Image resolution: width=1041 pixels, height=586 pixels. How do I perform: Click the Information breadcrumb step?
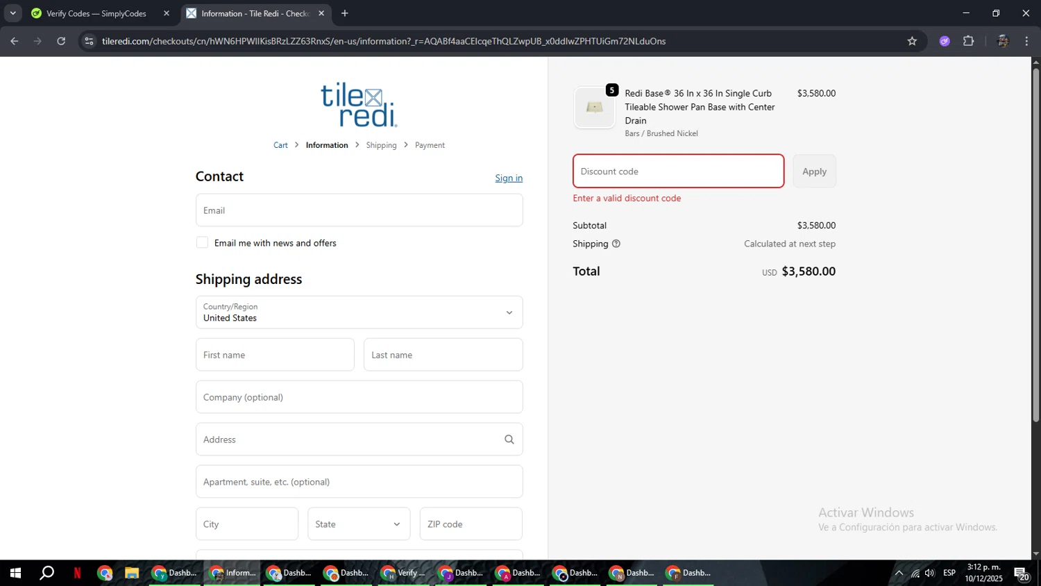(327, 145)
